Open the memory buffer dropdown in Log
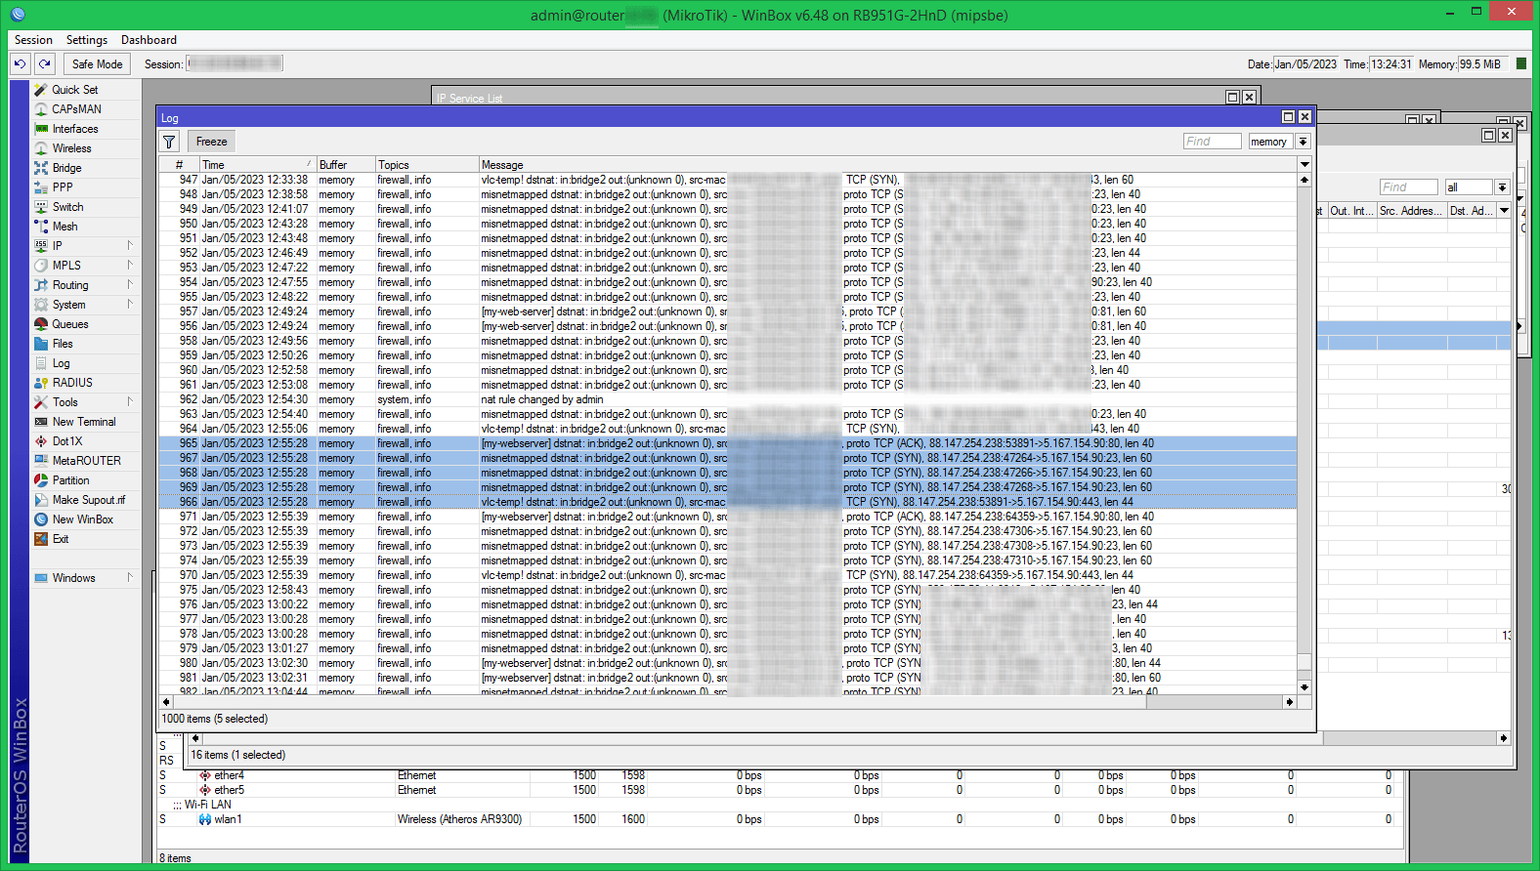The image size is (1540, 871). point(1303,142)
